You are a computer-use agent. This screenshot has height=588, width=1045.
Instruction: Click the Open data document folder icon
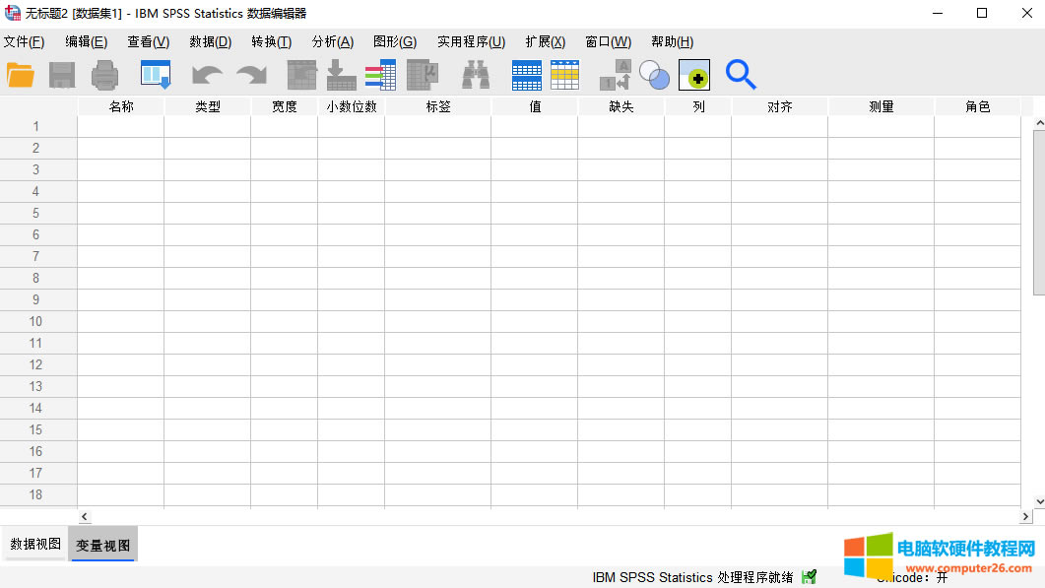pos(21,75)
